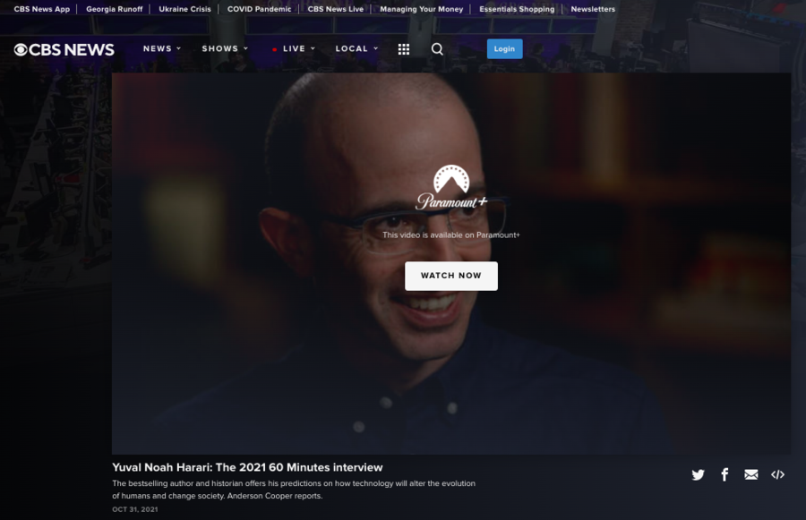This screenshot has height=520, width=806.
Task: Open the CBS News App link
Action: pos(42,9)
